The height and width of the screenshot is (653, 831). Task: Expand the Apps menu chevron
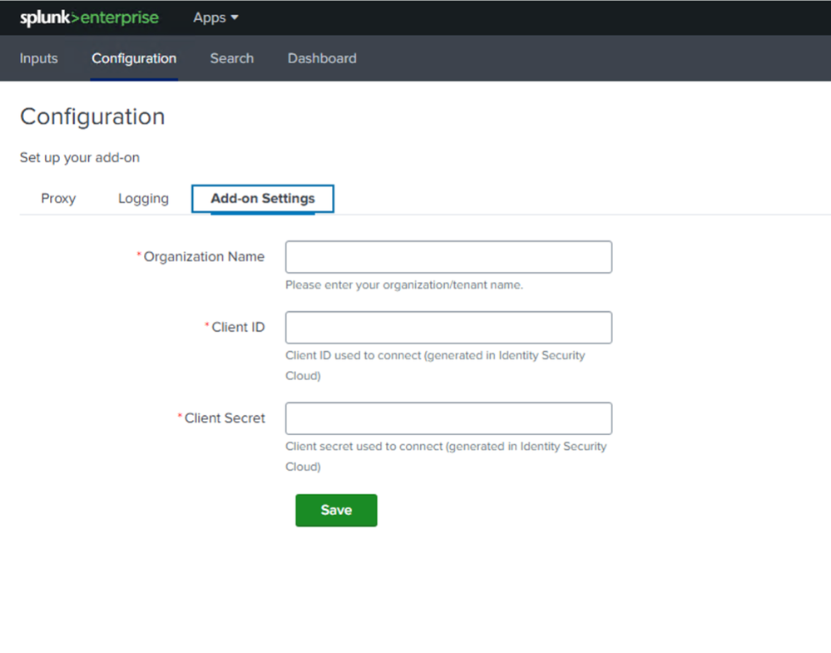point(234,17)
